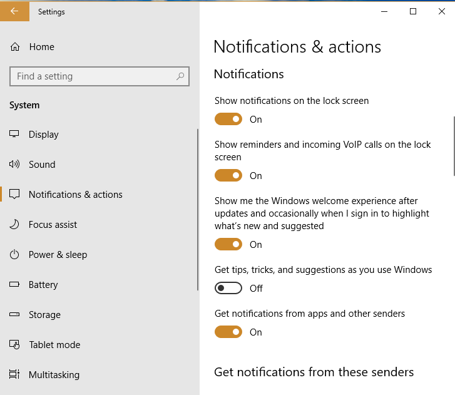Turn off lock screen notifications toggle
This screenshot has width=455, height=395.
228,119
